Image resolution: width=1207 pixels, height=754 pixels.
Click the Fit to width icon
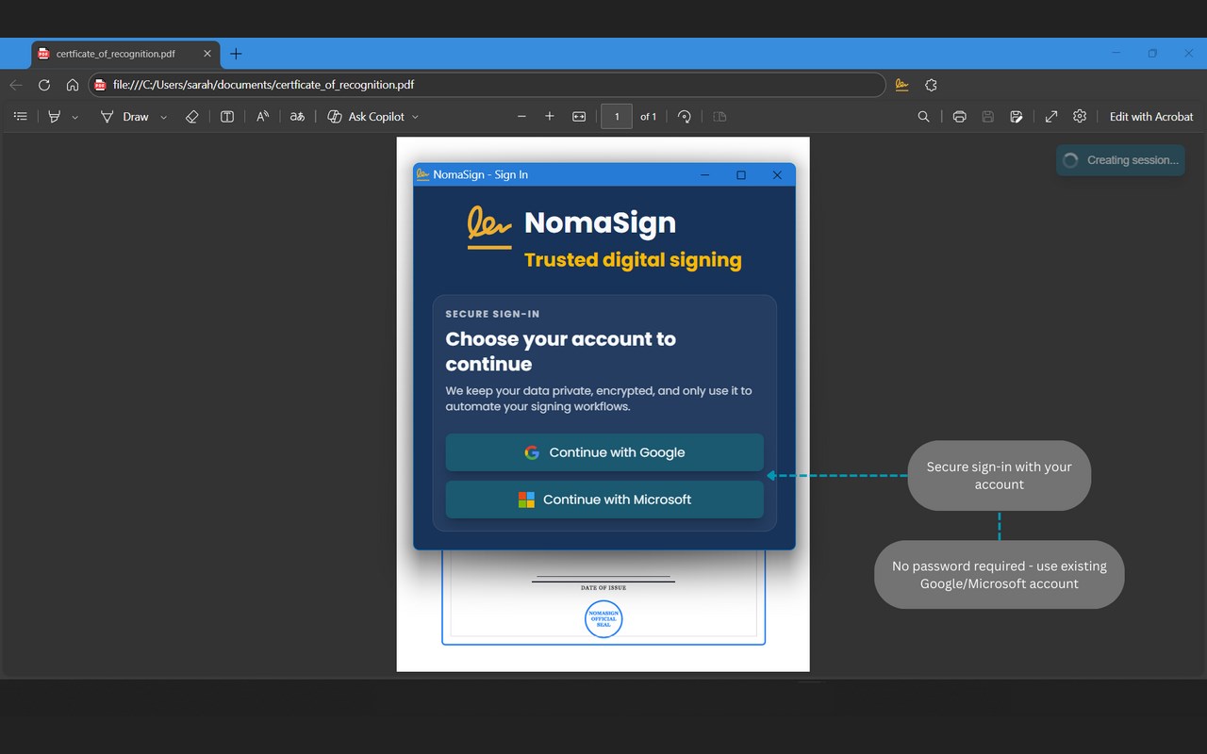[x=579, y=117]
